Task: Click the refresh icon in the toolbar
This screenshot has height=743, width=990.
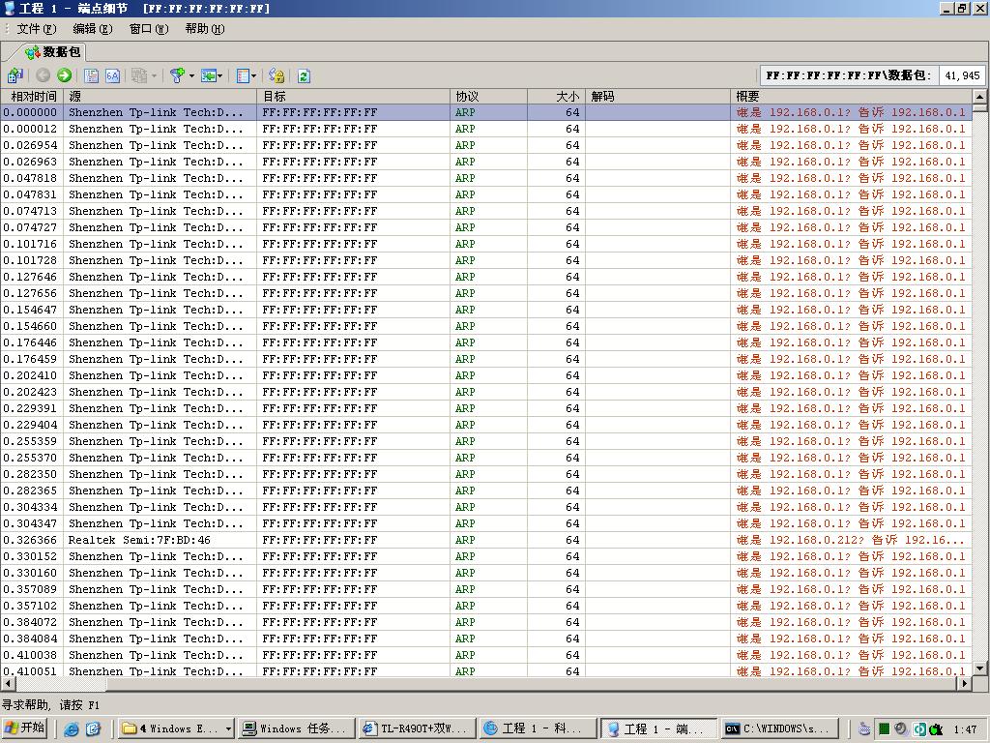Action: coord(304,75)
